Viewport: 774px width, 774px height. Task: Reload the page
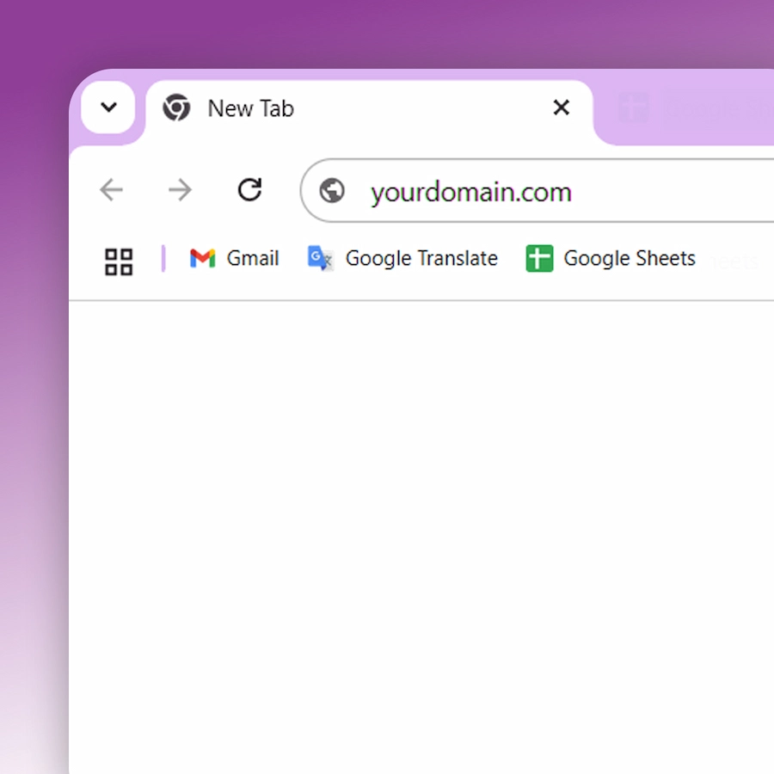pos(249,189)
